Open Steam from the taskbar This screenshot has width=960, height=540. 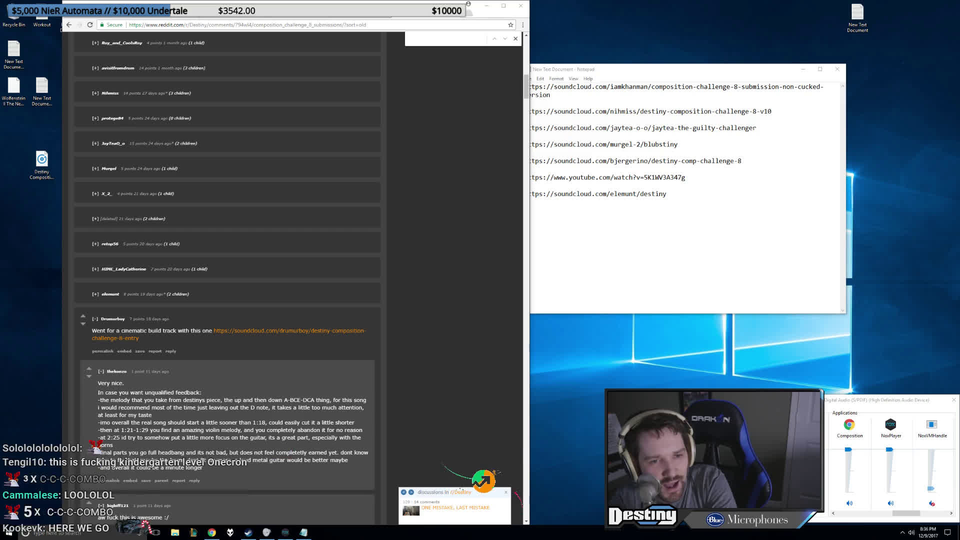click(x=248, y=532)
